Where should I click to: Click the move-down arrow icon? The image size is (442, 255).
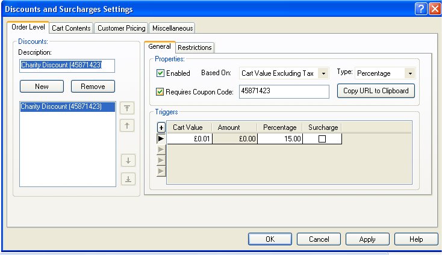(128, 161)
